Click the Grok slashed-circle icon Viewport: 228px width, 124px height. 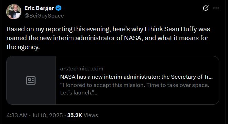coord(206,8)
